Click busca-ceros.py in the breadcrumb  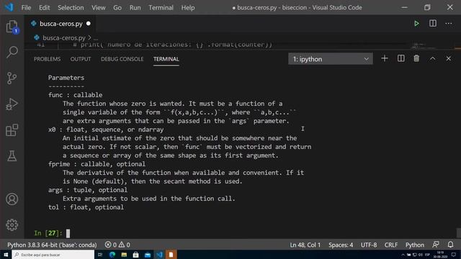tap(64, 38)
